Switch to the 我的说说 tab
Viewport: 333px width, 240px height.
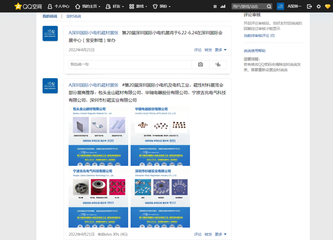(50, 16)
